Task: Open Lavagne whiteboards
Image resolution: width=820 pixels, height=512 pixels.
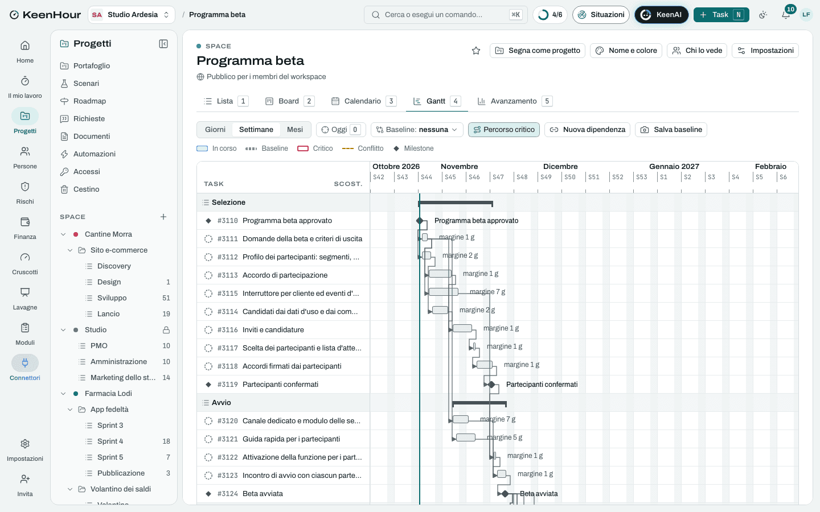Action: pyautogui.click(x=25, y=299)
